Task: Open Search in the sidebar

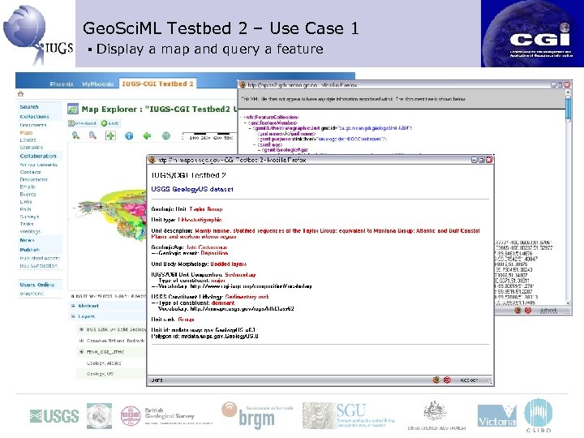Action: coord(29,107)
